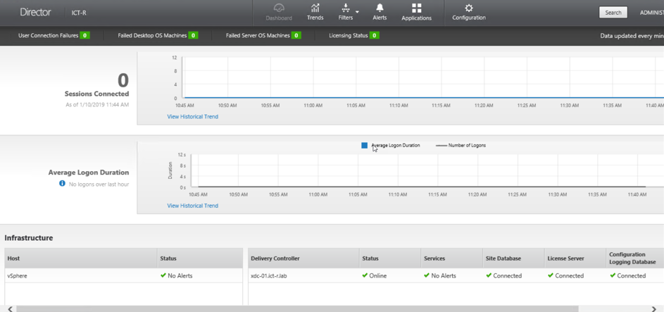
Task: Open View Historical Trend under Sessions Connected
Action: click(193, 116)
